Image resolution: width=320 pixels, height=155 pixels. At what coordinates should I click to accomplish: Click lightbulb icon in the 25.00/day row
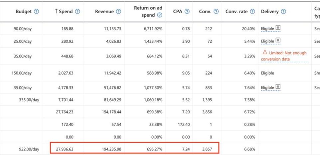click(x=278, y=40)
